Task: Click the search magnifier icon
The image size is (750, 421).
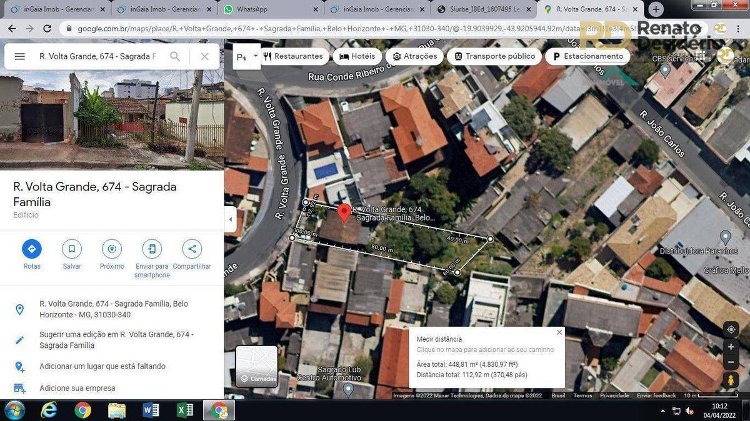Action: tap(175, 56)
